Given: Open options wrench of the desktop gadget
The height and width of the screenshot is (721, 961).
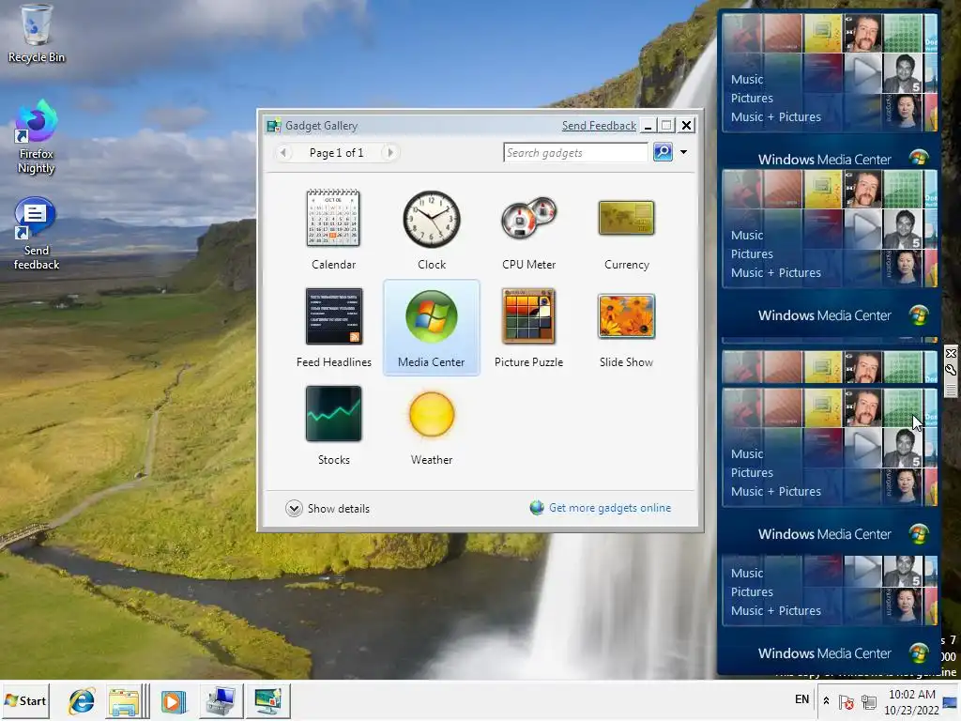Looking at the screenshot, I should [951, 370].
